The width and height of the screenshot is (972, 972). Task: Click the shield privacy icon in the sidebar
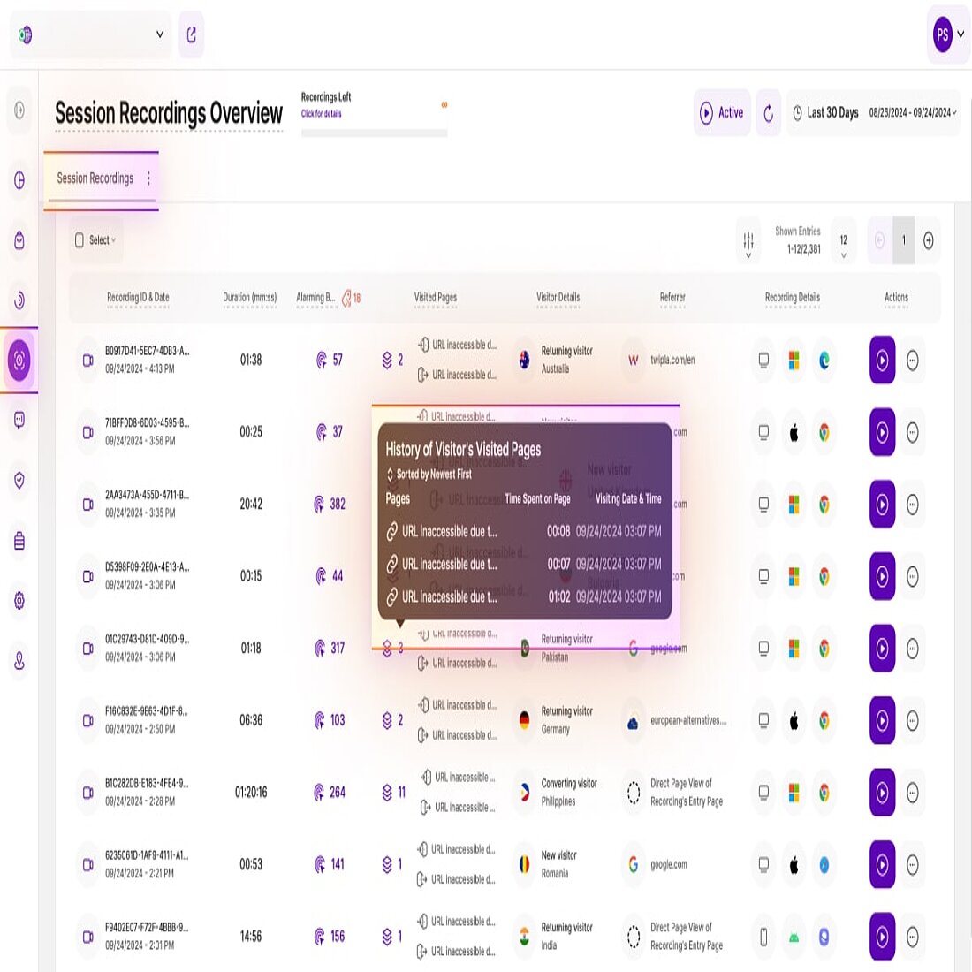tap(19, 482)
